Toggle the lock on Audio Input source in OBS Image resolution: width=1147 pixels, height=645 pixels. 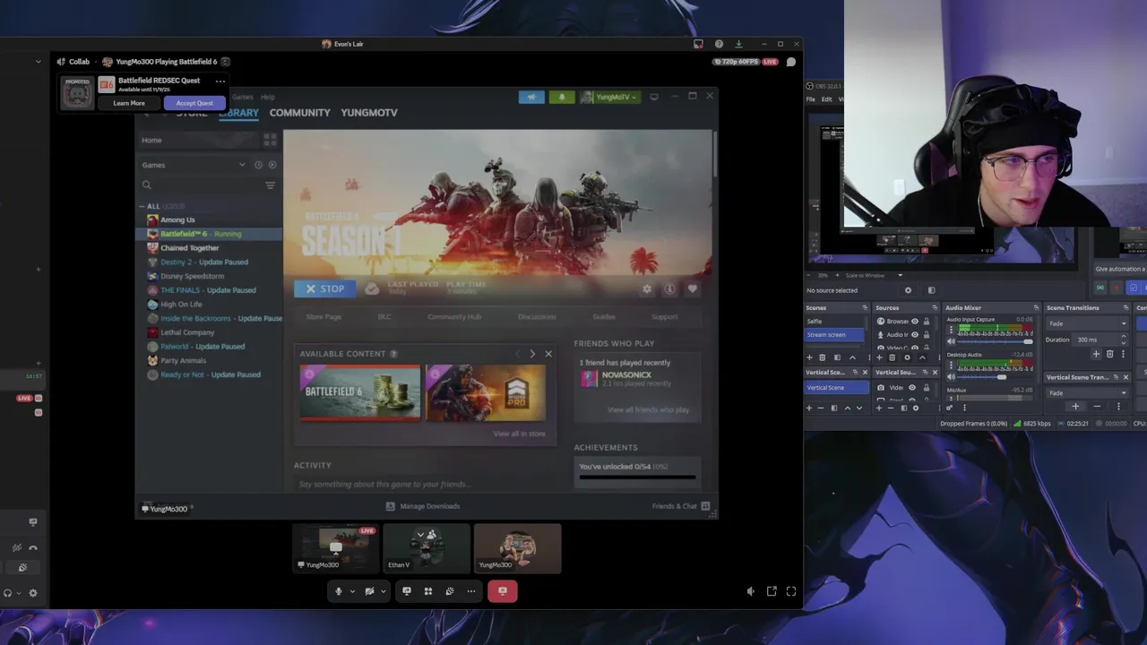(x=927, y=334)
